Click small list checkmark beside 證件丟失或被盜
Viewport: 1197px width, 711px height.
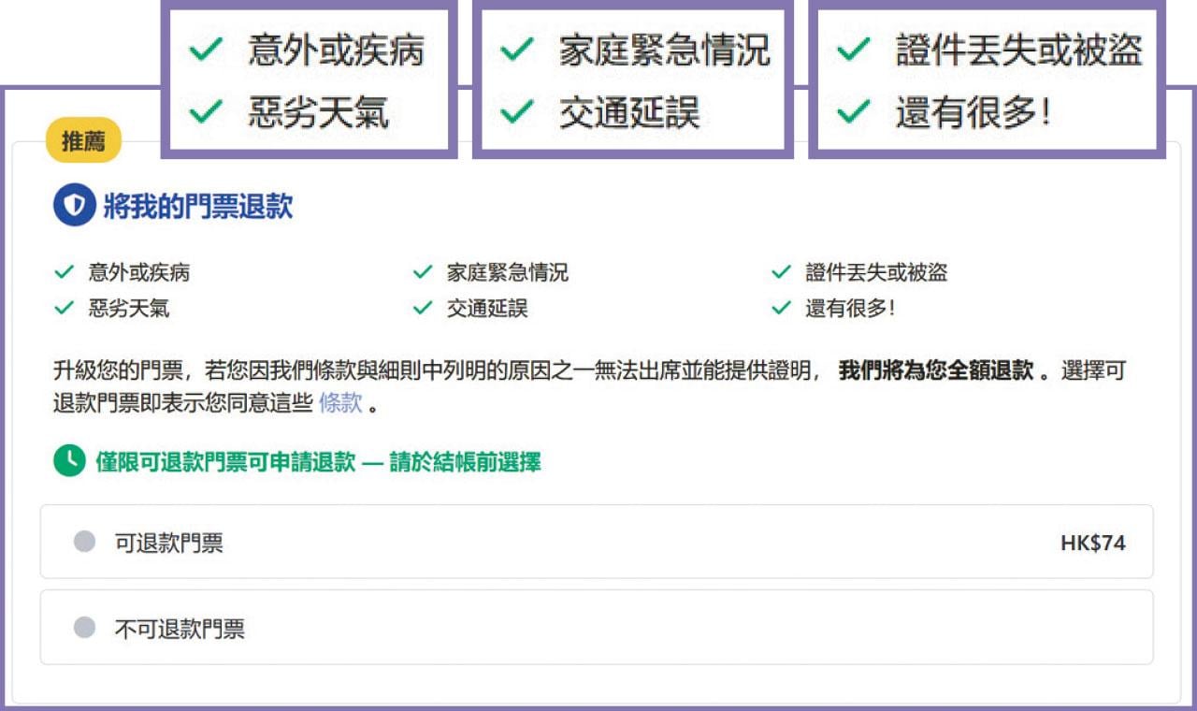pos(781,272)
